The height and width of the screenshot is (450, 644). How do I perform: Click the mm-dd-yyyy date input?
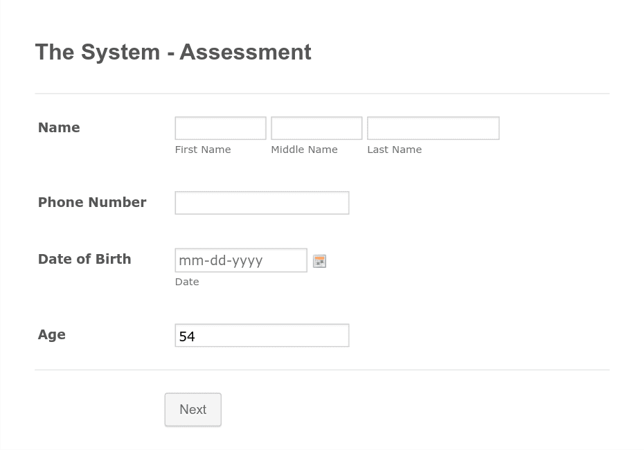(x=240, y=260)
